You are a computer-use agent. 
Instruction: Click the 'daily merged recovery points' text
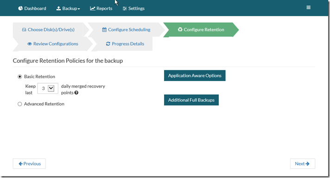[83, 89]
